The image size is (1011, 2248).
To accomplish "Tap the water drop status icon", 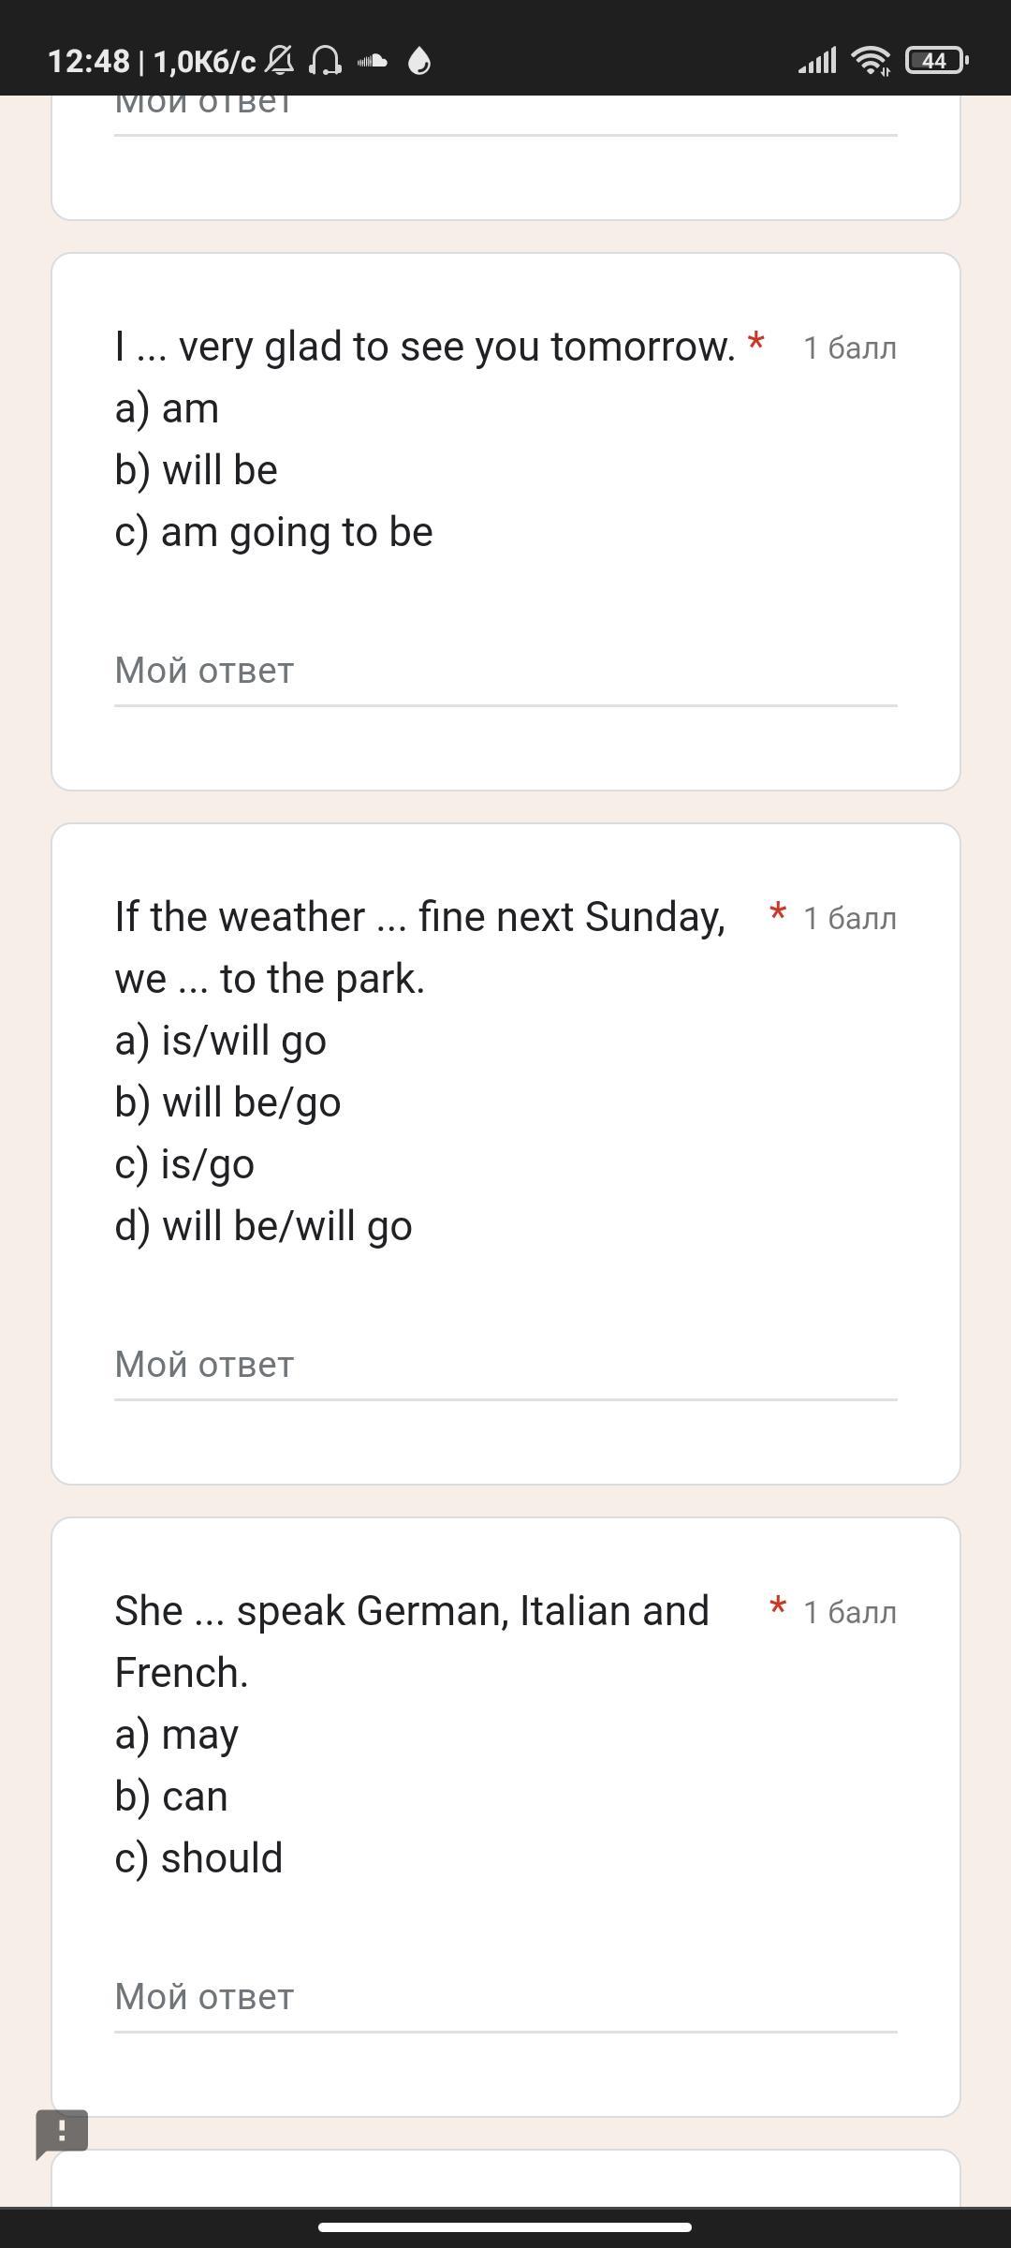I will (420, 62).
